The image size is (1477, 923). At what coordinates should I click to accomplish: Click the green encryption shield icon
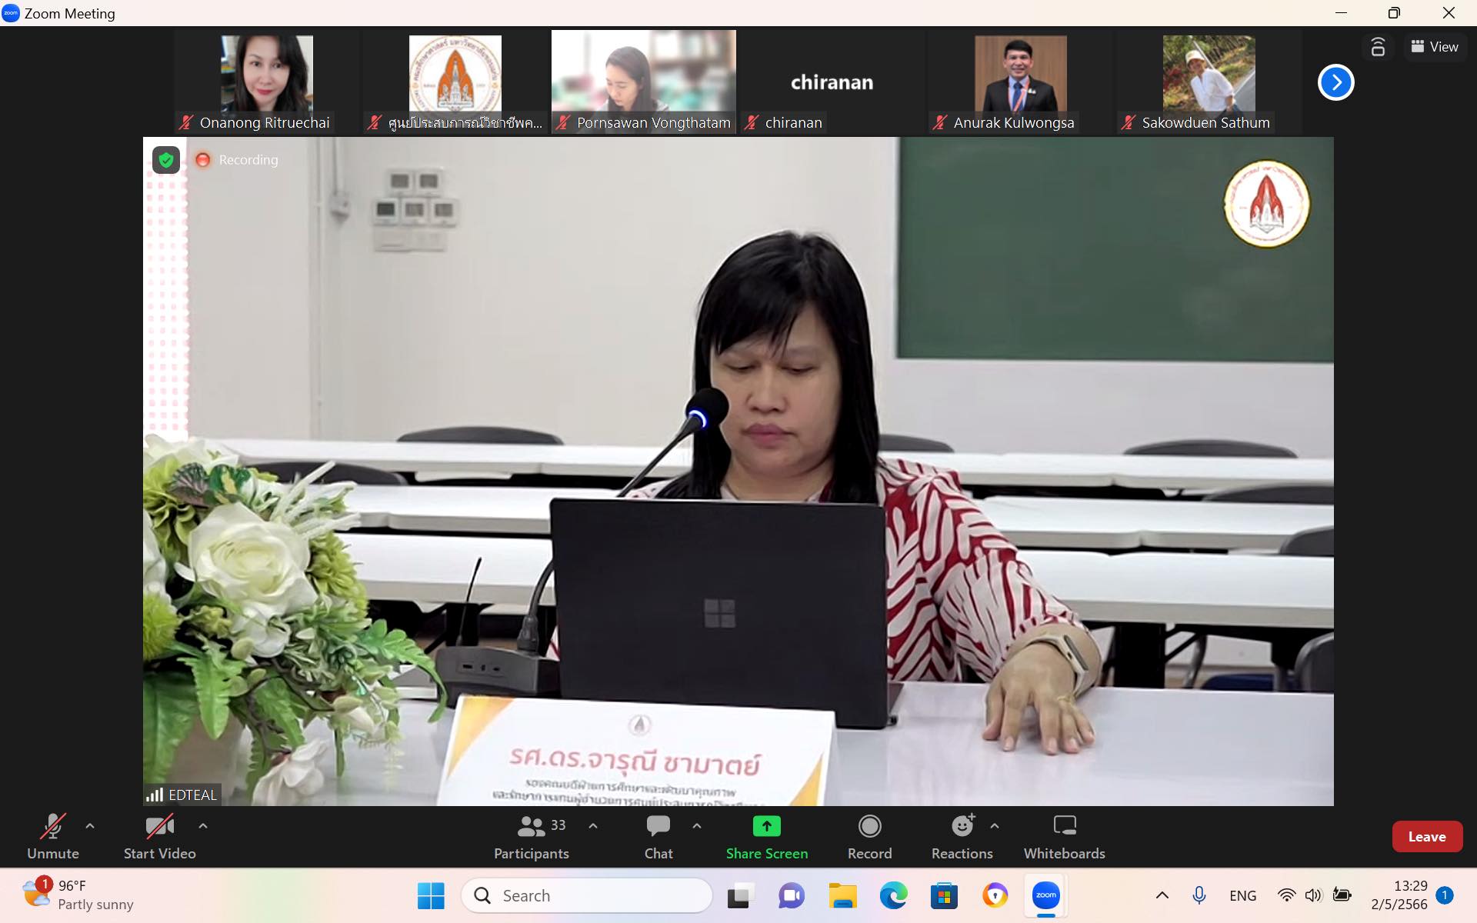(x=165, y=160)
